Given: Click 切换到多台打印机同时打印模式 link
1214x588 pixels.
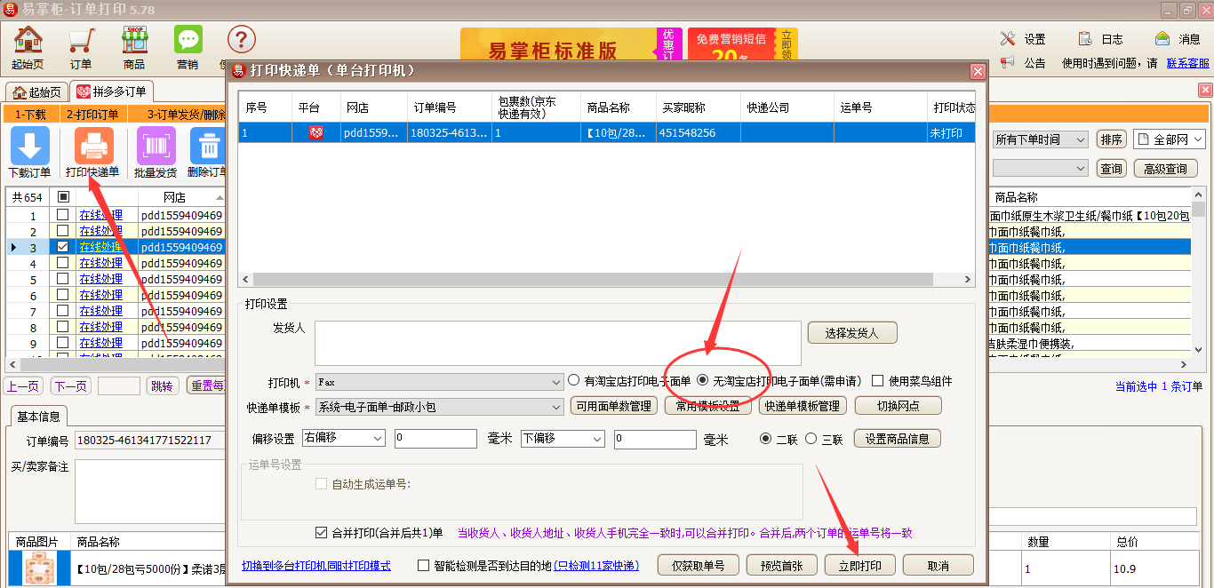Looking at the screenshot, I should coord(316,566).
